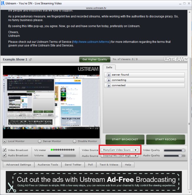Screen dimensions: 192x195
Task: Open the Poll tab
Action: [x=90, y=165]
